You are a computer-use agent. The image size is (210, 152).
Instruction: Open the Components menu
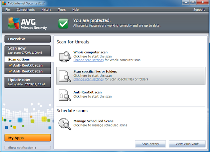pyautogui.click(x=26, y=10)
